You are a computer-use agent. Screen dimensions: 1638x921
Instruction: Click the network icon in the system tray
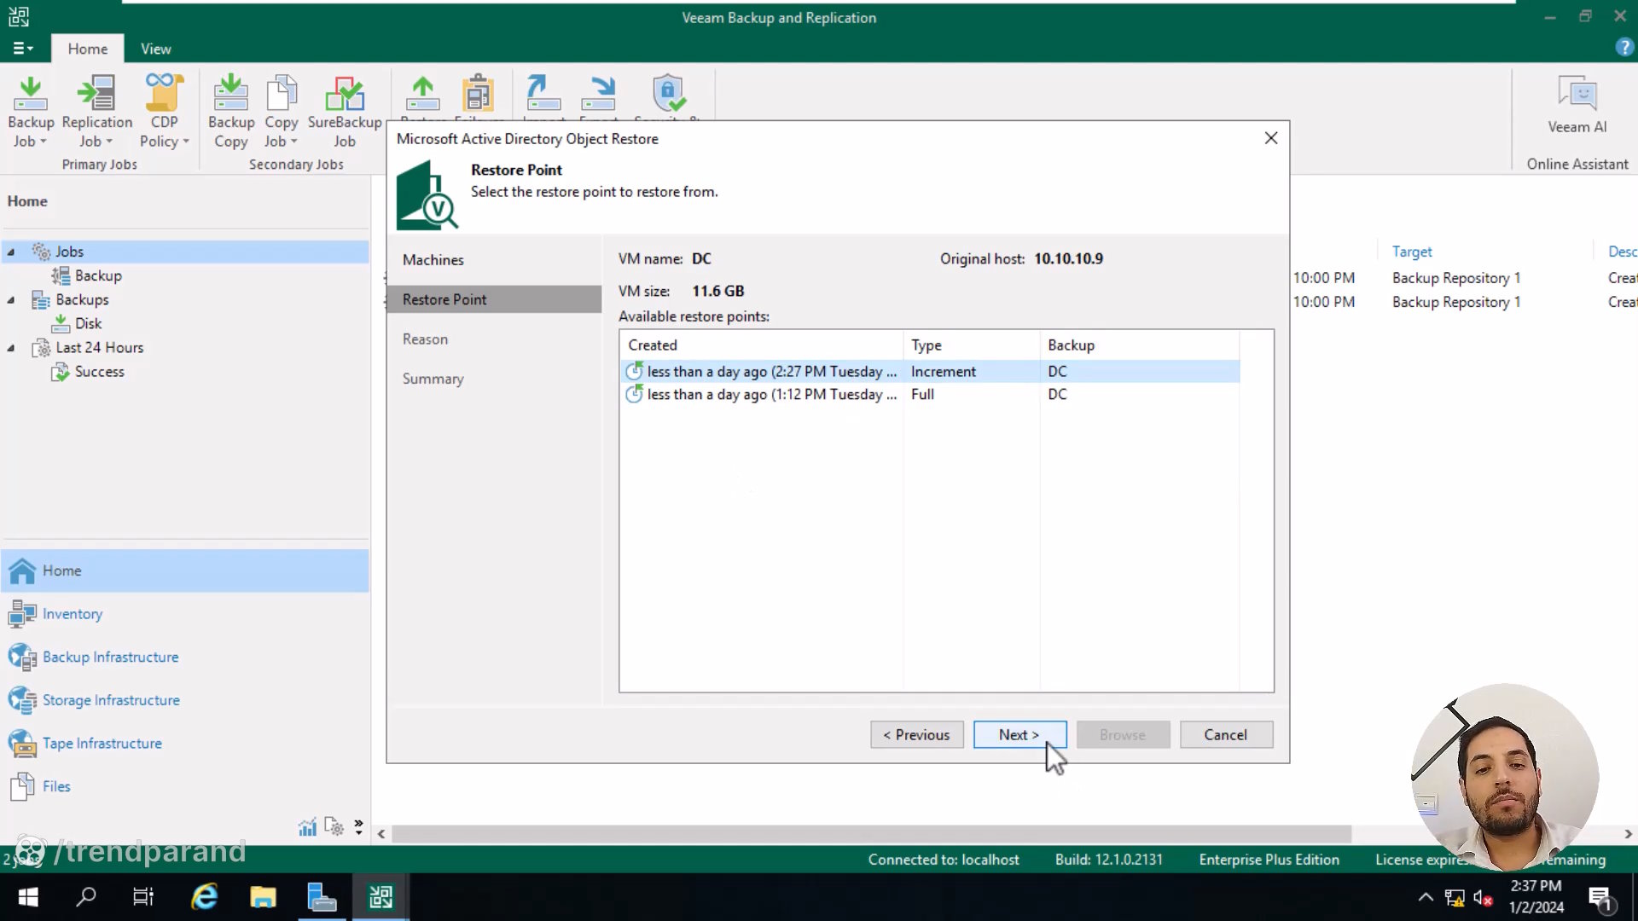point(1455,898)
